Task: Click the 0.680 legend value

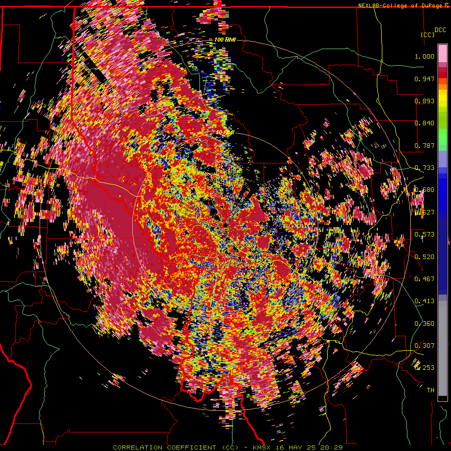Action: (424, 189)
